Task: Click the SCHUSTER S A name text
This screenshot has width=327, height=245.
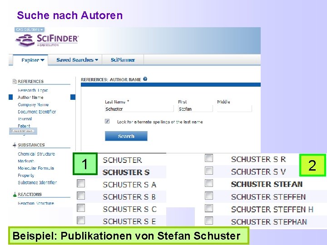Action: pos(129,185)
